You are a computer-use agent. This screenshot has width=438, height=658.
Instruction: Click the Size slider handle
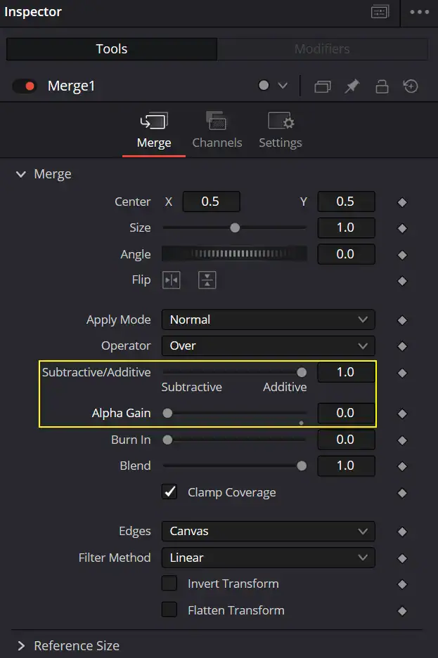click(235, 228)
